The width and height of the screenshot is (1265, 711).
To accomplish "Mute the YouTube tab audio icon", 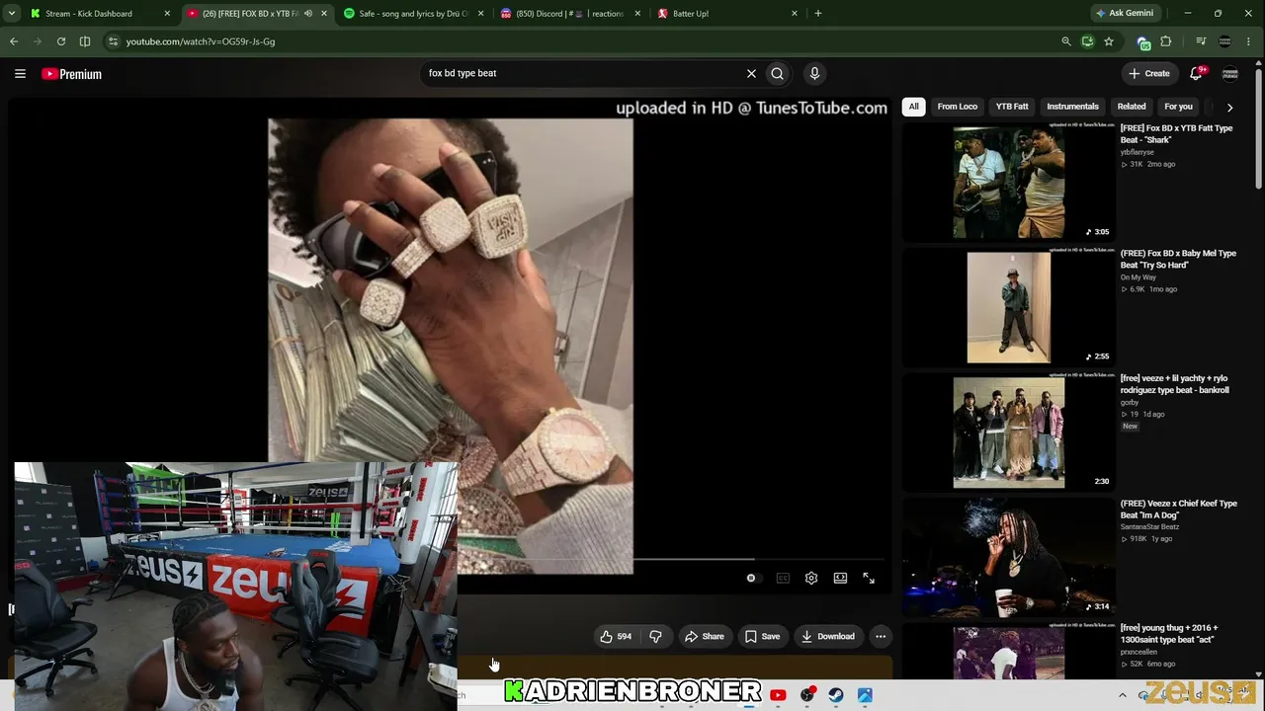I will tap(307, 14).
